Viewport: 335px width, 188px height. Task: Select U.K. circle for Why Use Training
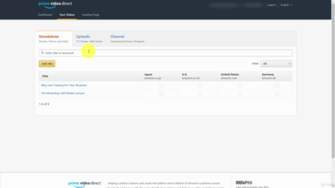pos(199,86)
